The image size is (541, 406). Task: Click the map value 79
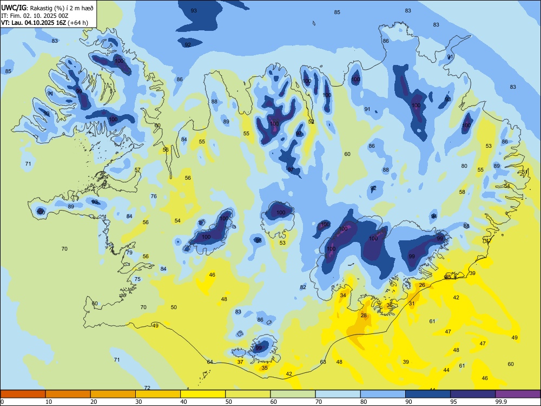pyautogui.click(x=129, y=252)
